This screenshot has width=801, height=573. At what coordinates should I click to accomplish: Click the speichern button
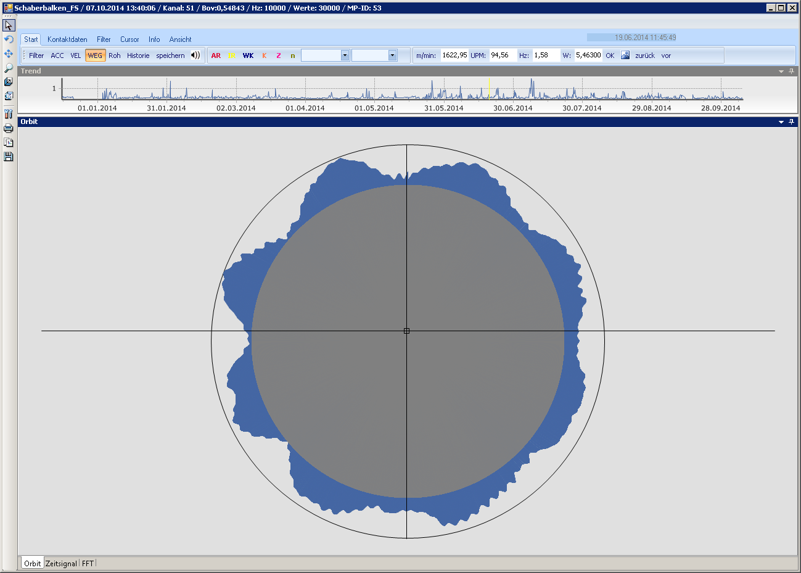click(170, 56)
